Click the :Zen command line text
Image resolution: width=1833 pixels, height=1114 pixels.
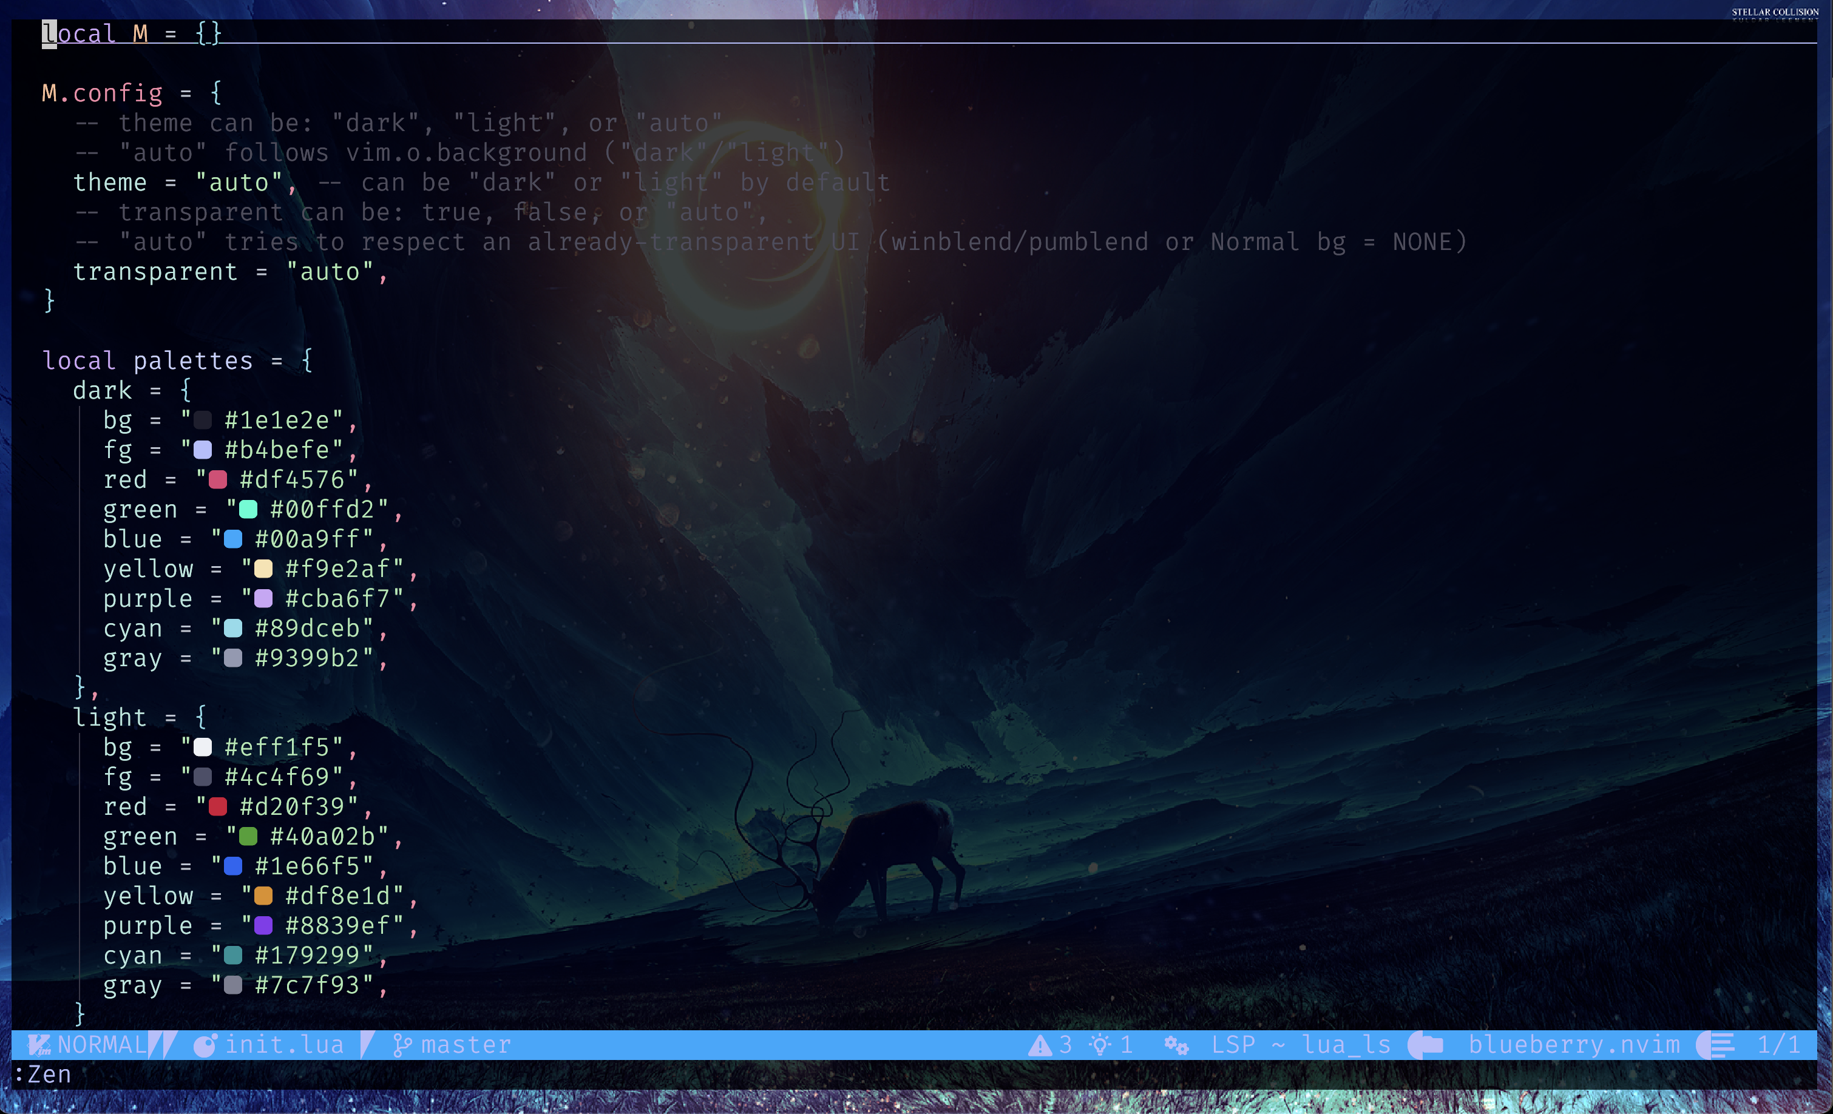pos(43,1075)
